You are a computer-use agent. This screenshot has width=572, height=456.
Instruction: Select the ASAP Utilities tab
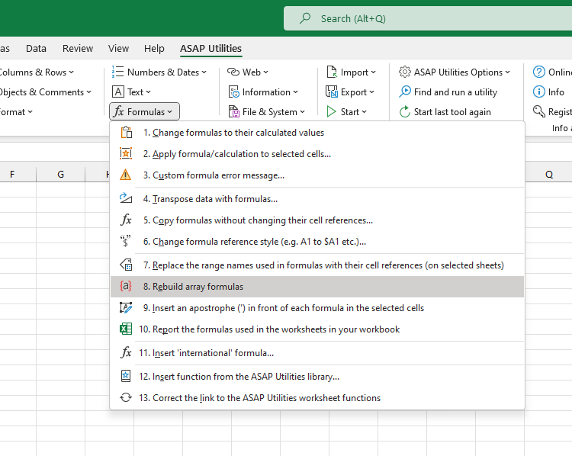(210, 48)
